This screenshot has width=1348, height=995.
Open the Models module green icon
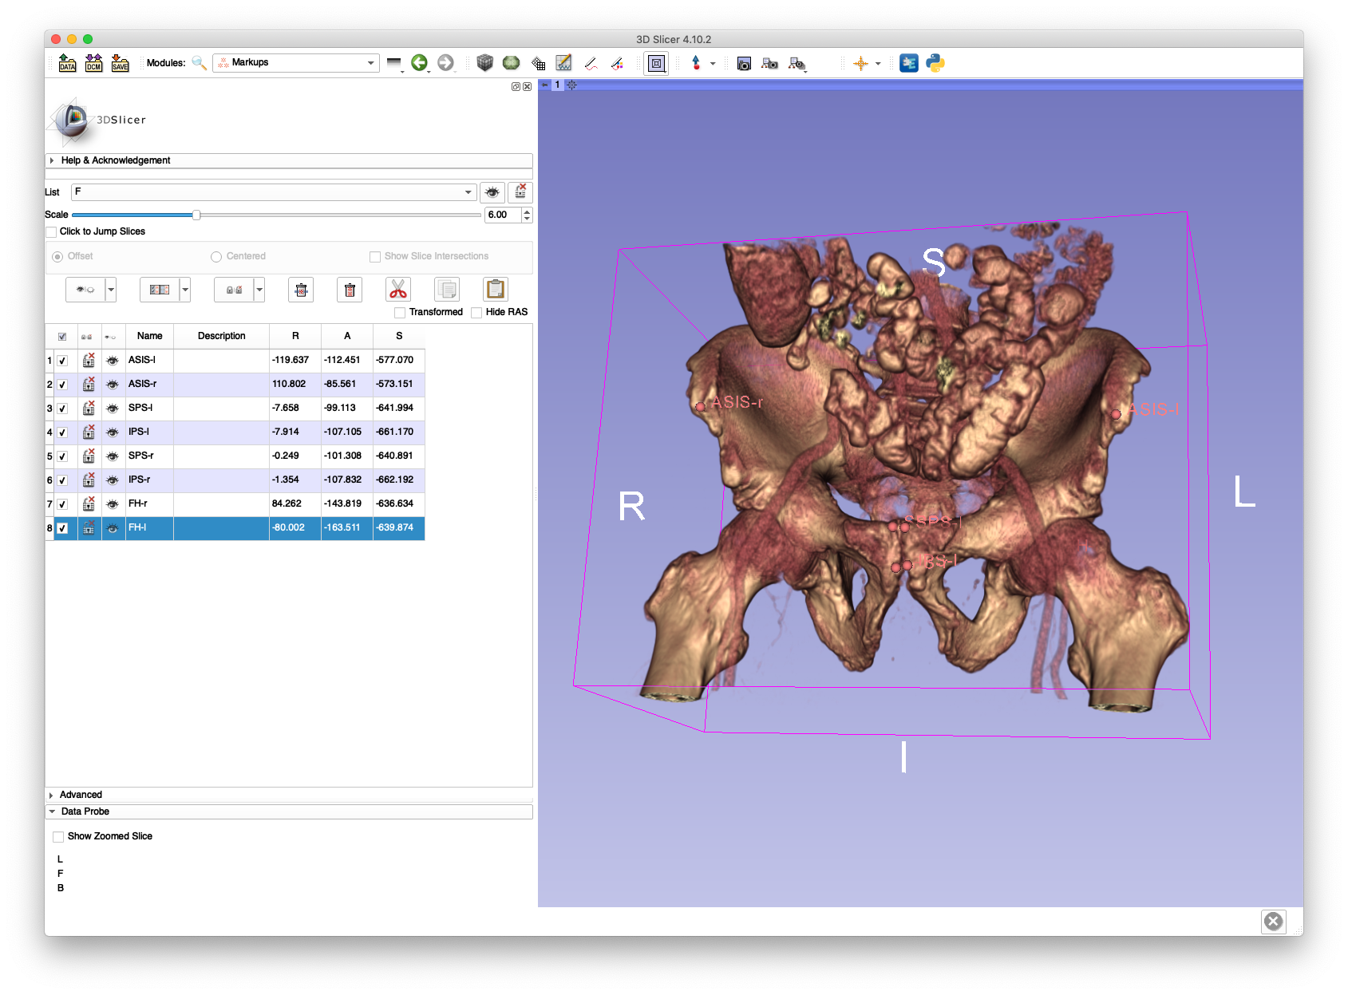click(512, 62)
